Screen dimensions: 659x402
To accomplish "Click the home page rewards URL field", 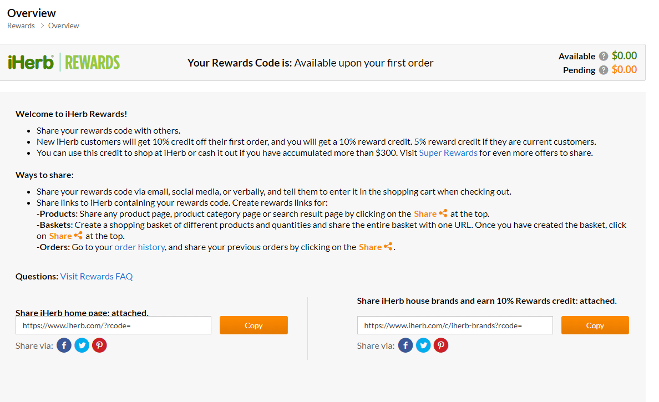I will [x=113, y=325].
